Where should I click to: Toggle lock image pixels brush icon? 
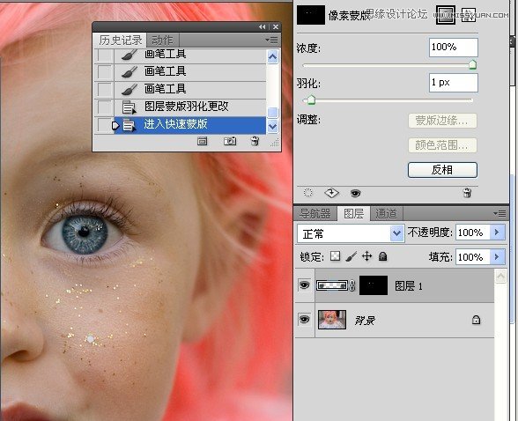351,256
